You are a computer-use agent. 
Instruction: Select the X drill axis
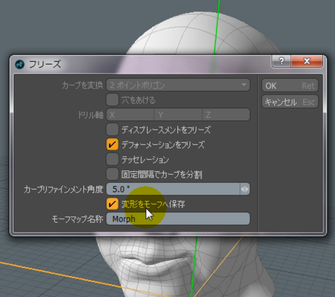[130, 114]
